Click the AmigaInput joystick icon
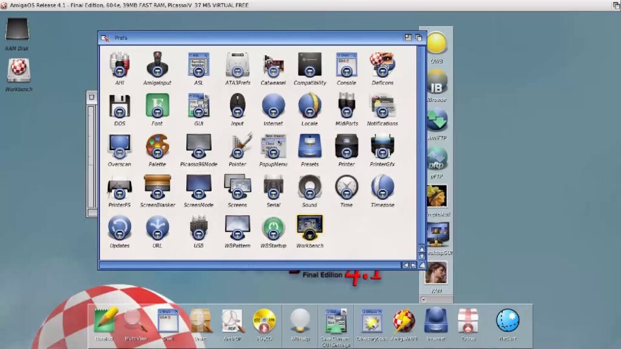The height and width of the screenshot is (349, 621). tap(157, 66)
